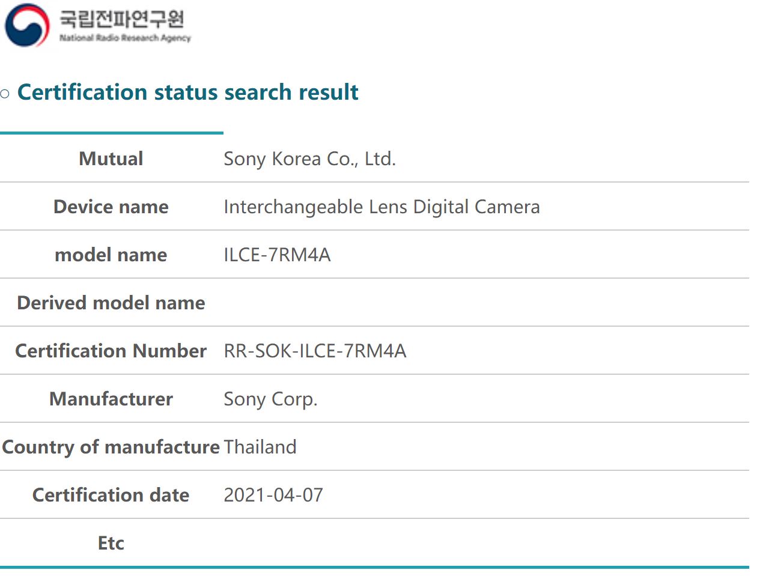
Task: Click the Korean agency name beside the logo
Action: [122, 19]
